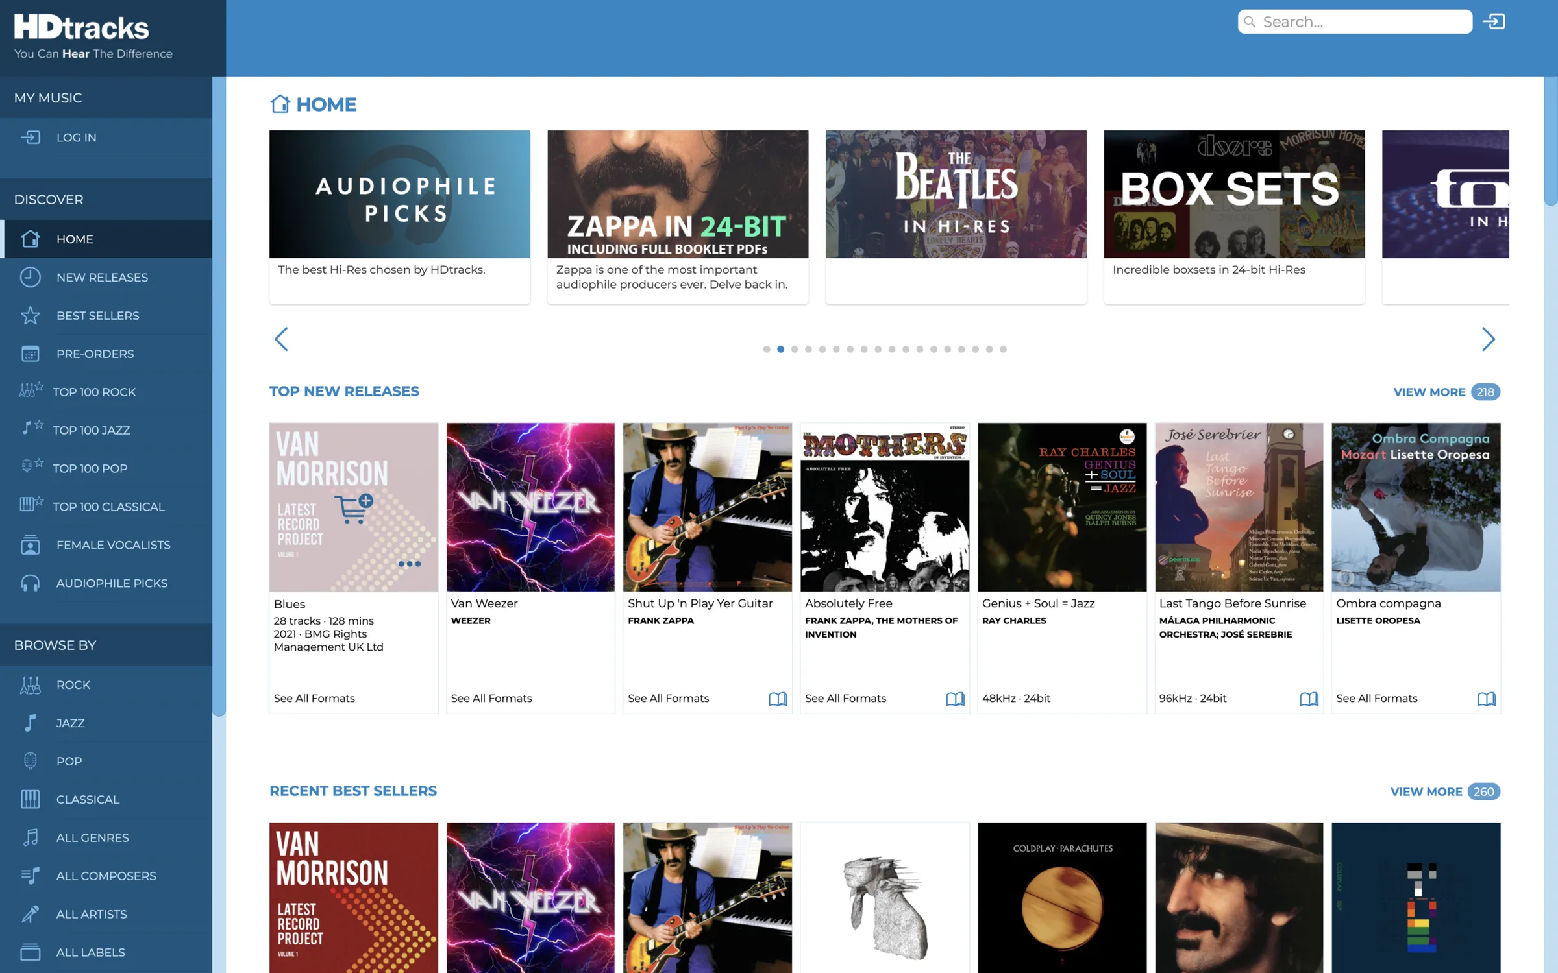1558x973 pixels.
Task: Open more options on Van Morrison Blues album
Action: pos(410,564)
